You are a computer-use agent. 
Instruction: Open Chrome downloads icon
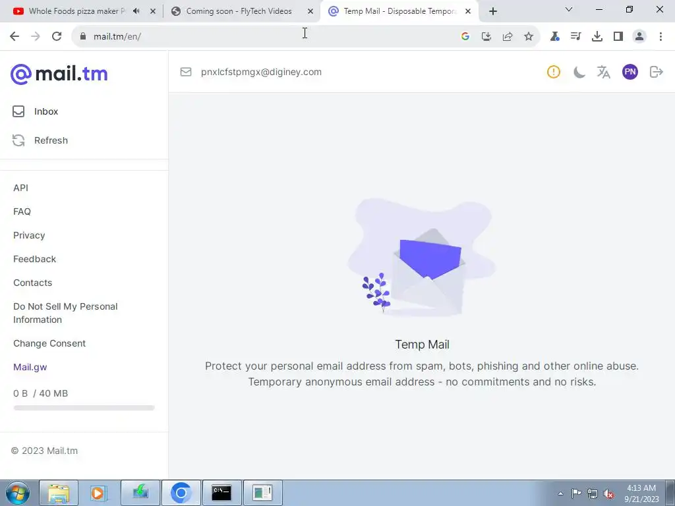tap(597, 37)
